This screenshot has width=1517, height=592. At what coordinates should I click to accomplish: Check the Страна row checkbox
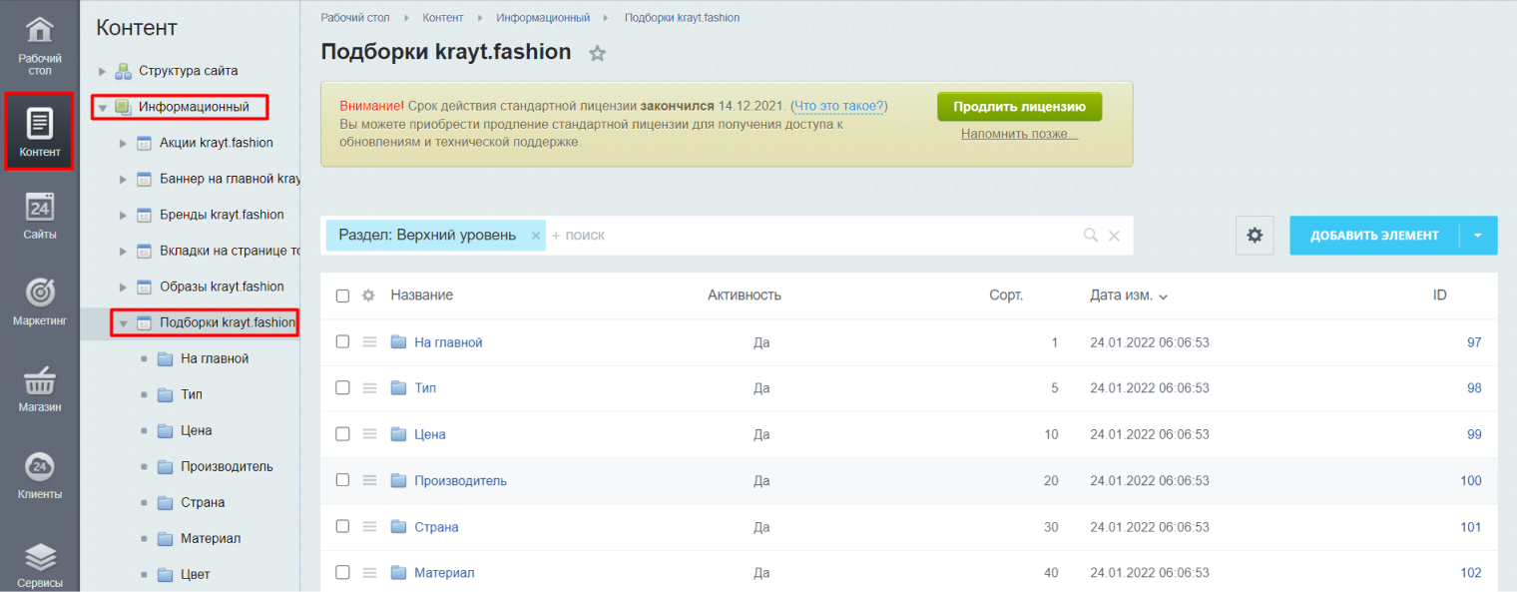tap(342, 525)
